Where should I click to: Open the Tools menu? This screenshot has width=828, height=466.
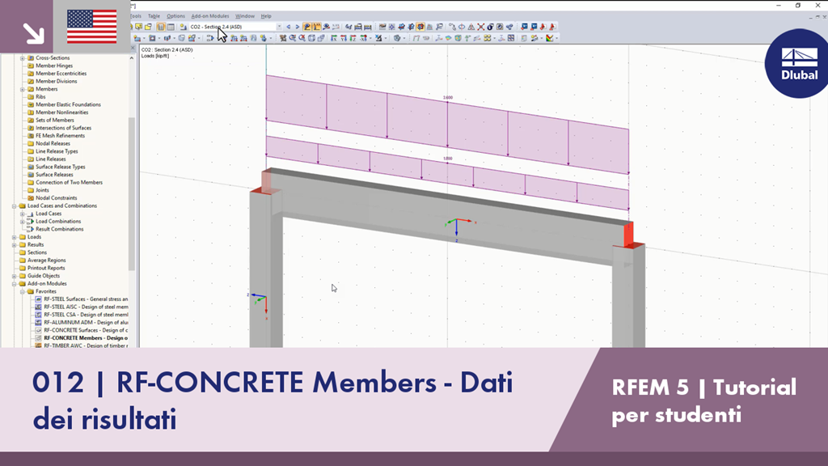(136, 16)
